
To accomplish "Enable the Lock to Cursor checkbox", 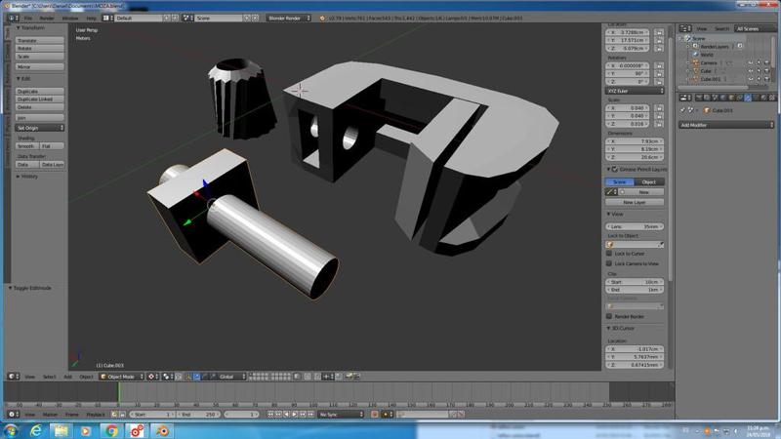I will pos(608,254).
